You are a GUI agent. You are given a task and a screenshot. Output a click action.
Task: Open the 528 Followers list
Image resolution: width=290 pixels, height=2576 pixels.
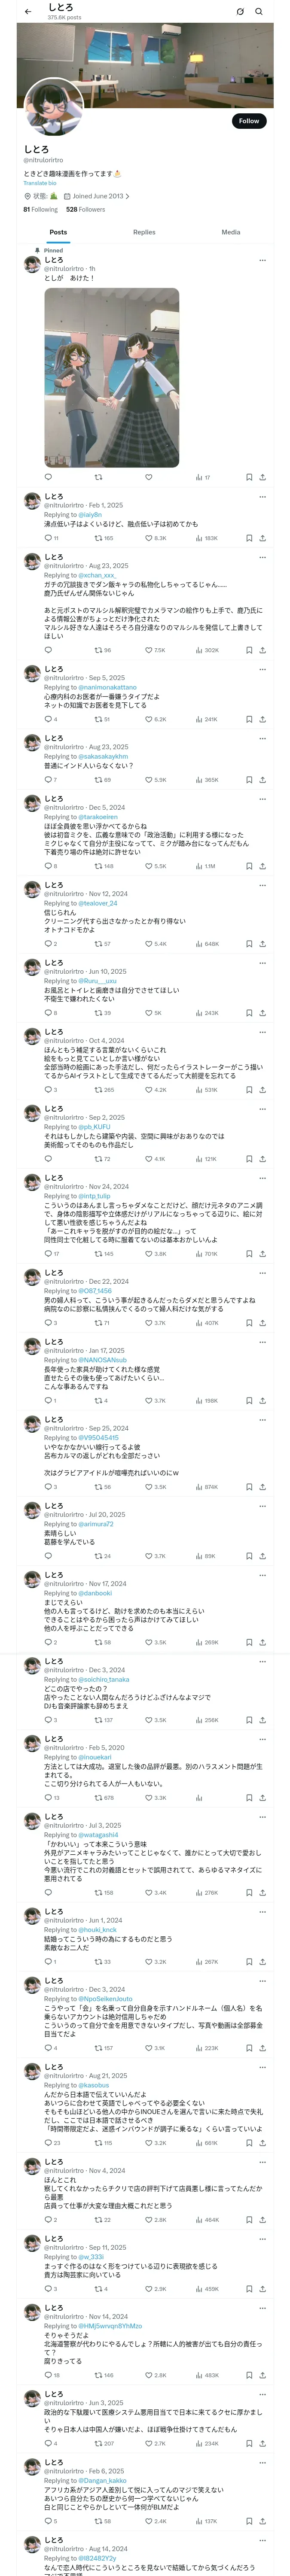pyautogui.click(x=85, y=210)
